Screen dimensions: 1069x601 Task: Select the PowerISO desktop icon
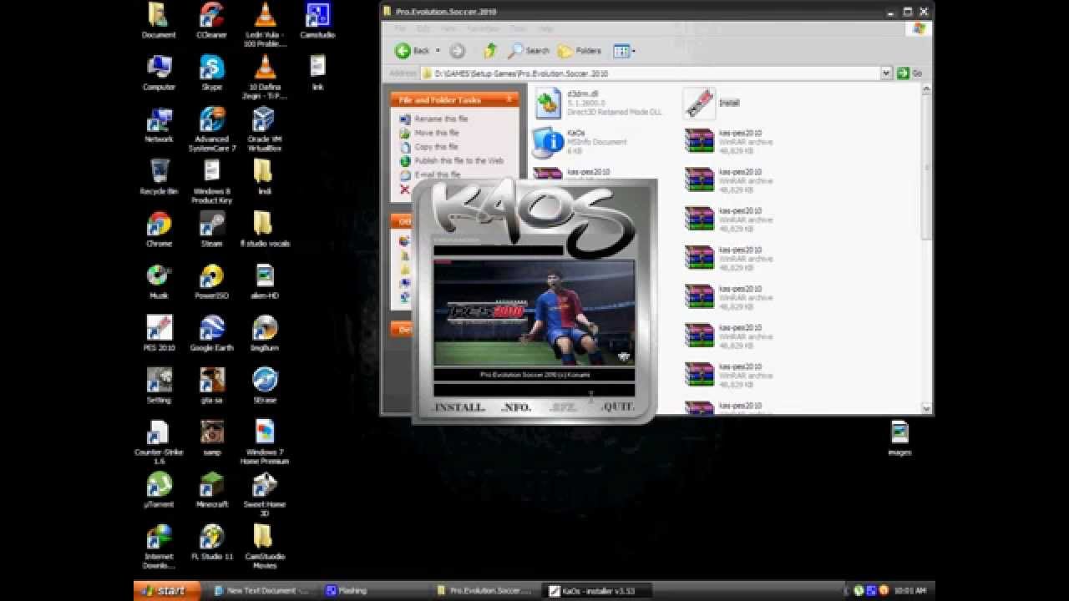[211, 282]
